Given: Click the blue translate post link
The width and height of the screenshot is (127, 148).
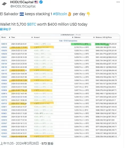Looking at the screenshot, I should pyautogui.click(x=6, y=29).
